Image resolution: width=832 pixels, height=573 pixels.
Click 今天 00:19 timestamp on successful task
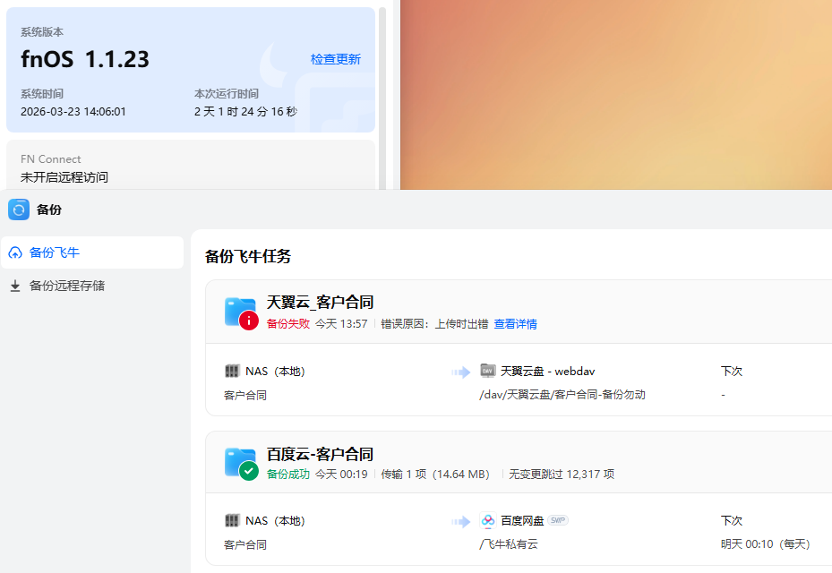341,474
